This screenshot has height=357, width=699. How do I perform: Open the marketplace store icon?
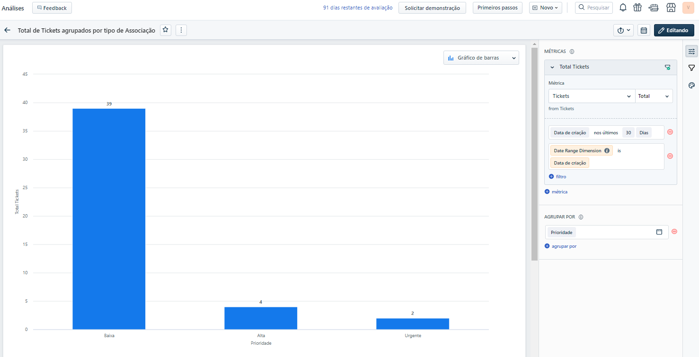pyautogui.click(x=671, y=8)
